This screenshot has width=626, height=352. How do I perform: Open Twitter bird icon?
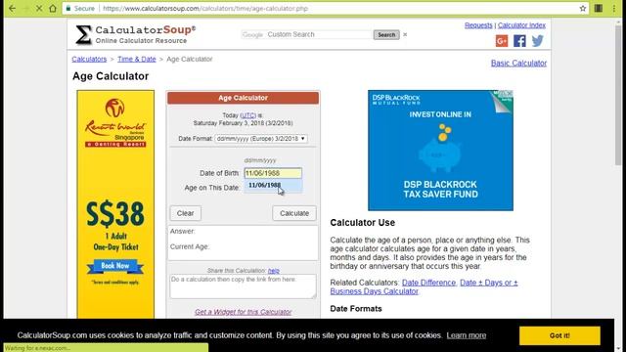[x=537, y=41]
